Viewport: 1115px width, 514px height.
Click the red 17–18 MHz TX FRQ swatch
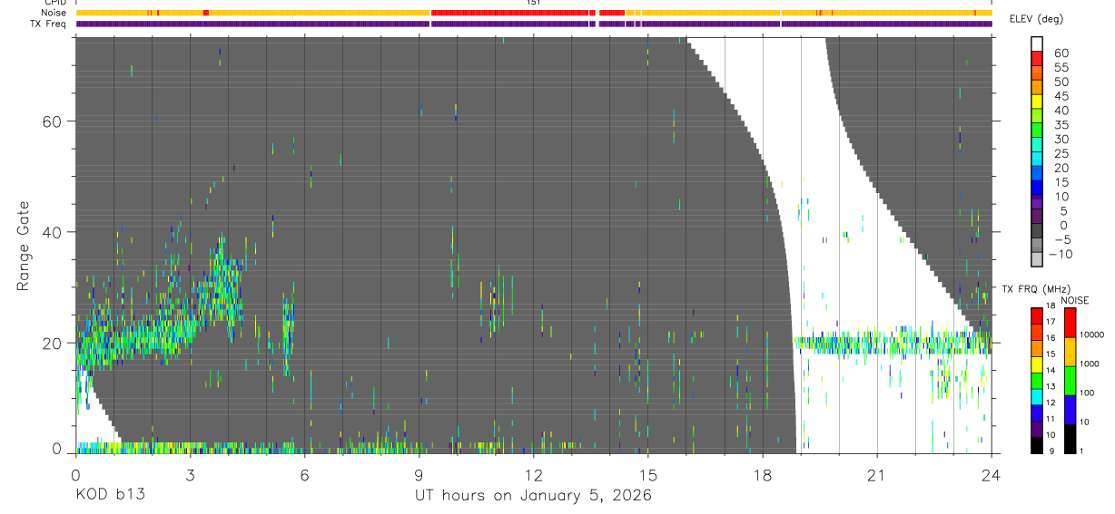tap(1038, 315)
